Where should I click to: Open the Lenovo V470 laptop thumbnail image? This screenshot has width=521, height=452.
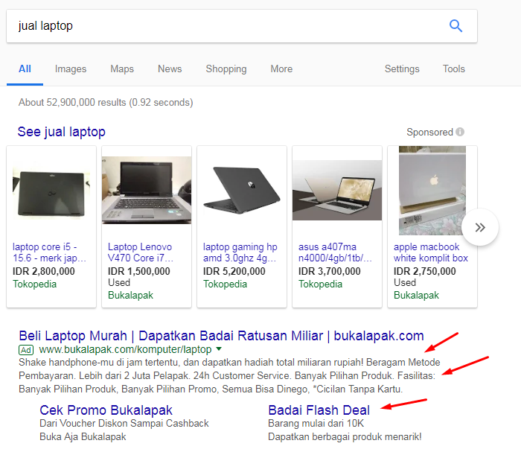pos(147,190)
